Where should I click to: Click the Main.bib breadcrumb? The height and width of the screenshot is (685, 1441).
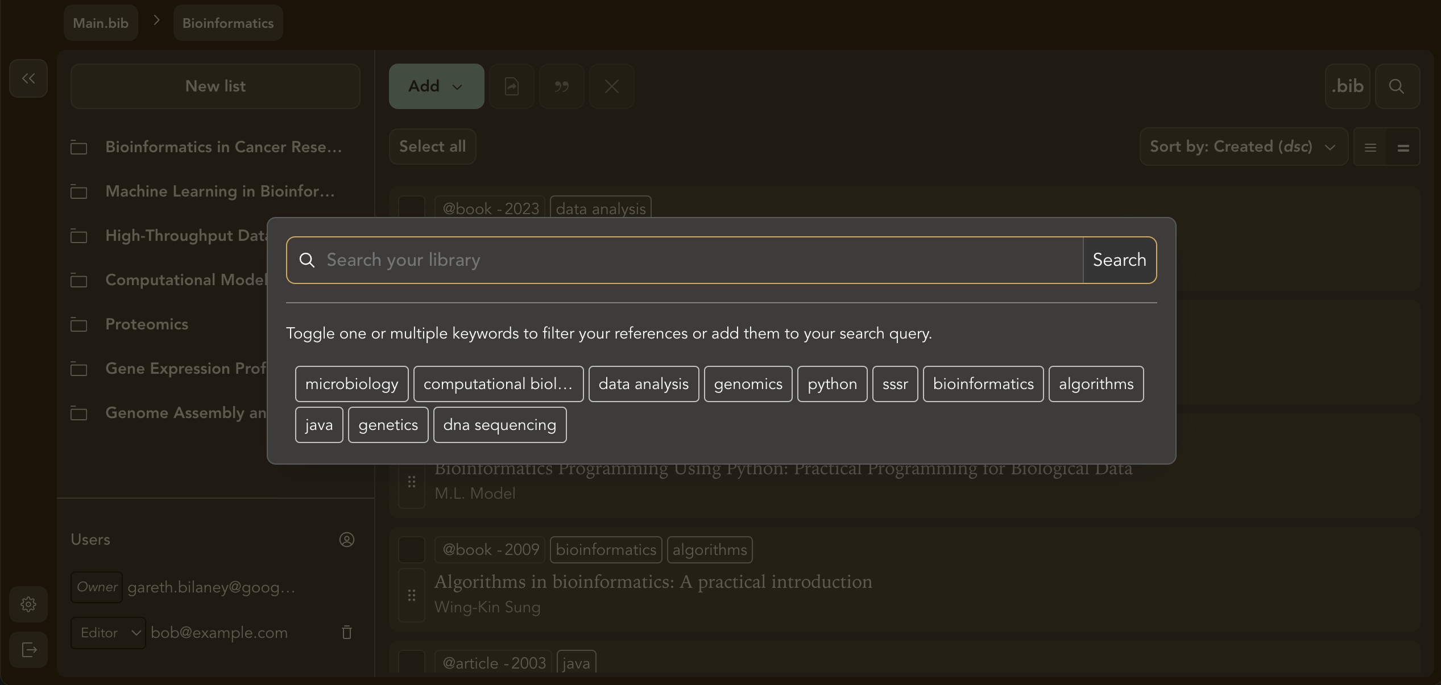click(100, 23)
